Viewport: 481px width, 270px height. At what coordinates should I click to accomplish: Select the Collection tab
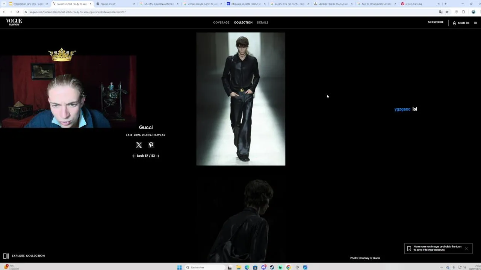point(243,22)
